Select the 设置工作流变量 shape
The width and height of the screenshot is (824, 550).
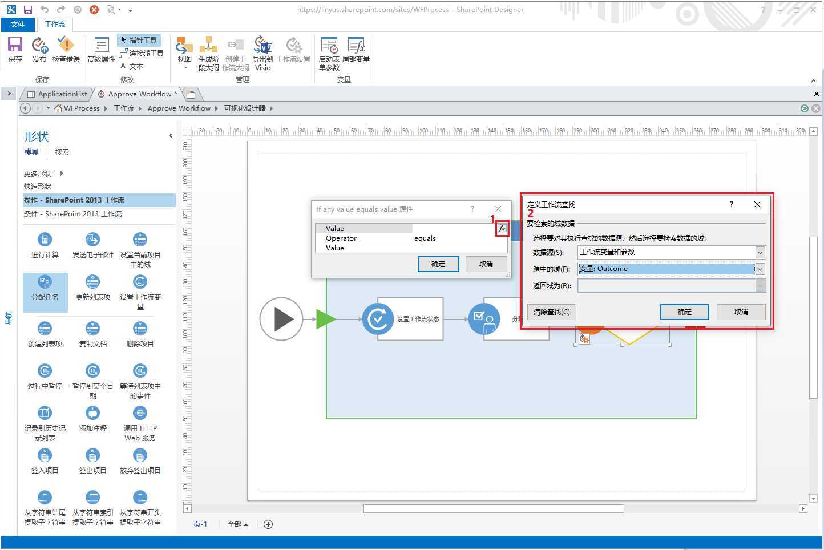tap(140, 293)
